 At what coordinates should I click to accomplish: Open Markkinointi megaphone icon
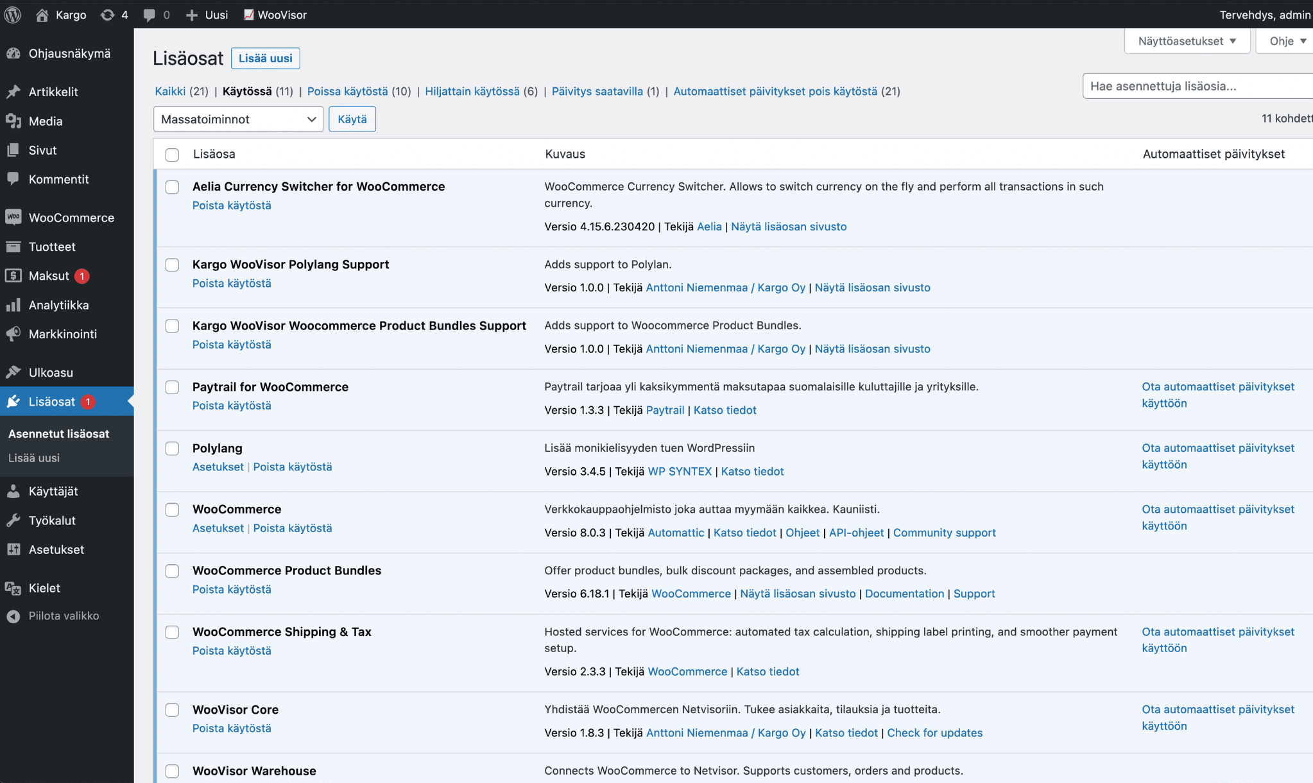[13, 334]
